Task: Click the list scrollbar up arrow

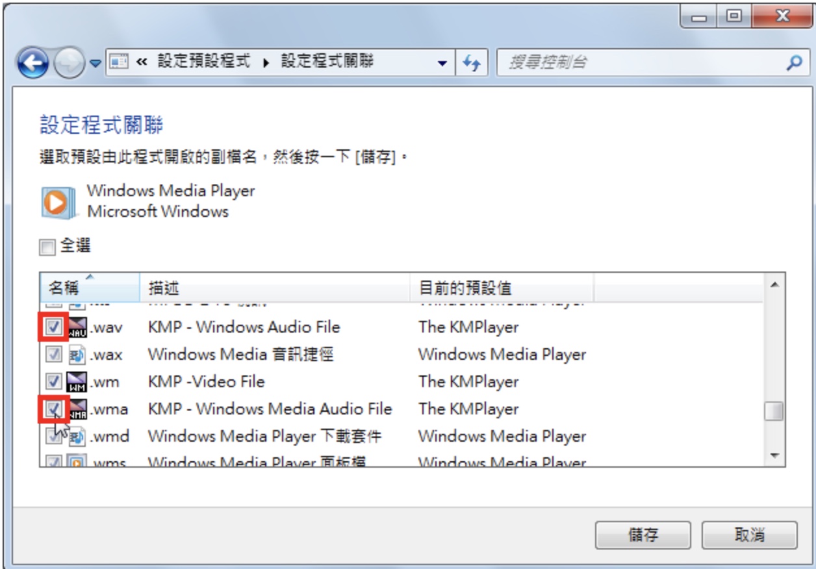Action: click(774, 285)
